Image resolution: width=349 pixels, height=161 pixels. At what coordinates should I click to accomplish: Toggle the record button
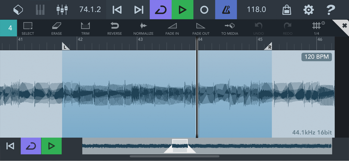pos(204,10)
